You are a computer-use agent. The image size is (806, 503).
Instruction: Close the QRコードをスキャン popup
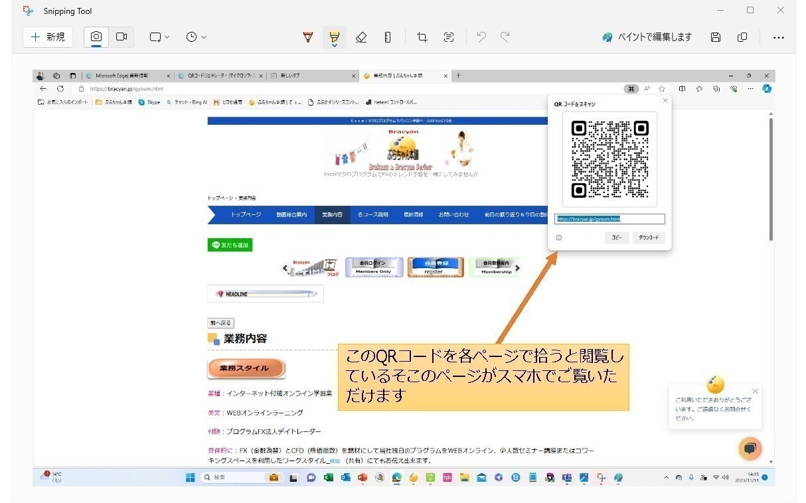coord(665,100)
